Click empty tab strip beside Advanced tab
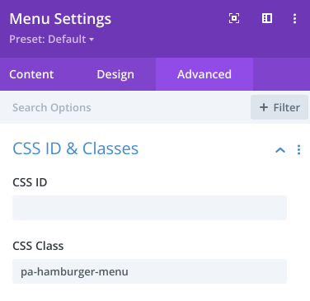 pyautogui.click(x=281, y=74)
